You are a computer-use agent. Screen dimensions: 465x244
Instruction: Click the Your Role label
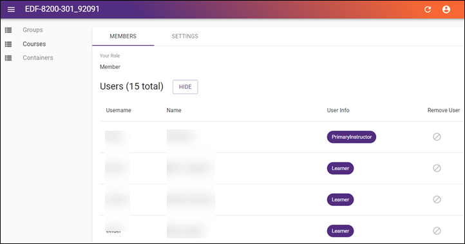pyautogui.click(x=109, y=56)
